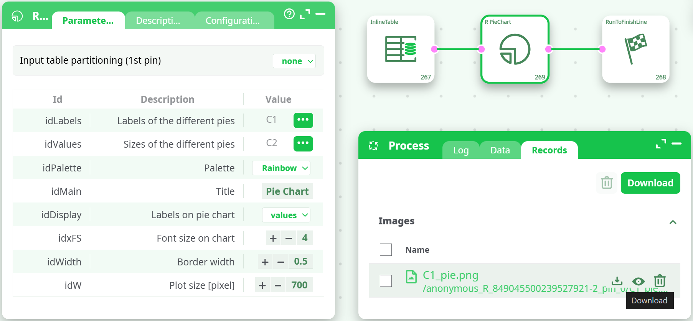Viewport: 693px width, 321px height.
Task: Switch to the Log tab
Action: (x=461, y=150)
